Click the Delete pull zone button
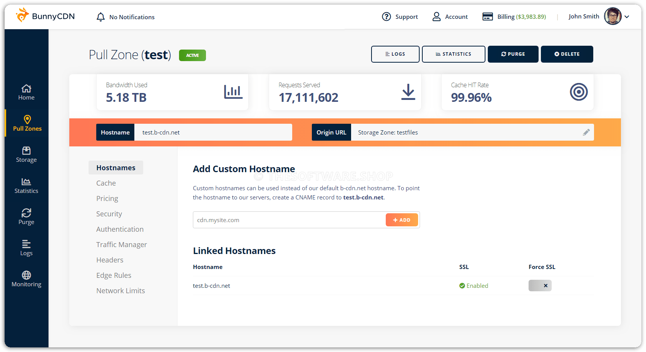Screen dimensions: 646x352 567,54
